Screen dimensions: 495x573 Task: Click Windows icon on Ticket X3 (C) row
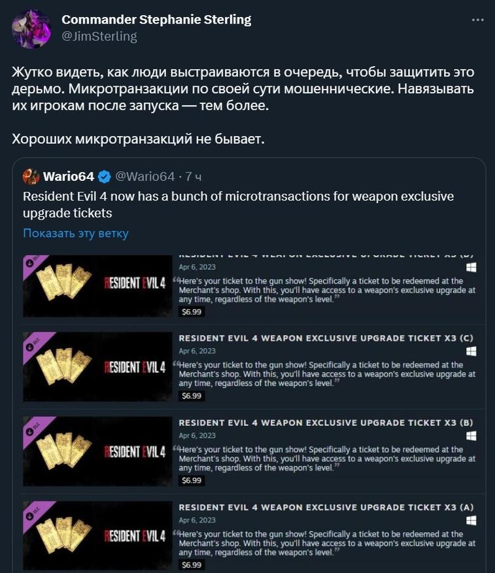471,352
